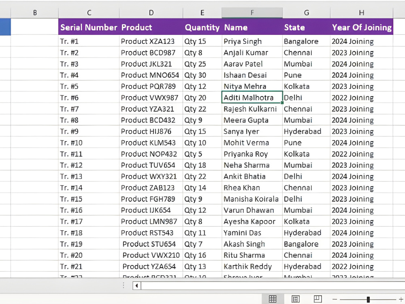Select the cell Qty 5
Image resolution: width=405 pixels, height=304 pixels.
click(x=202, y=154)
